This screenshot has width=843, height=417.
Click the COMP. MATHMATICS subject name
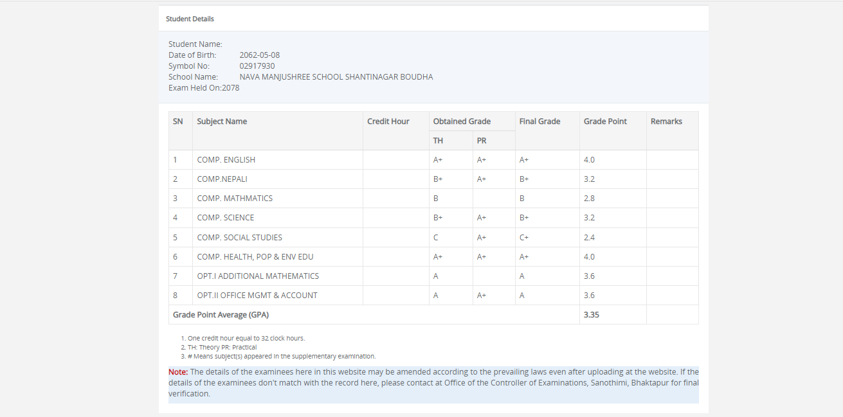(x=235, y=199)
